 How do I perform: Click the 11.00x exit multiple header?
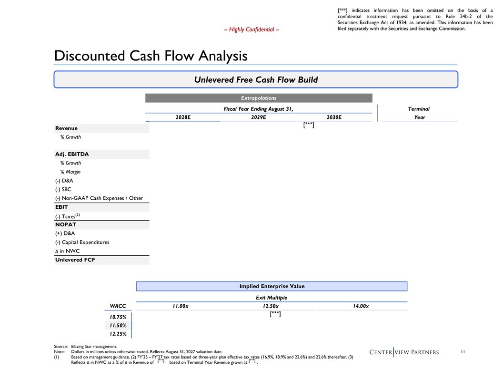[180, 306]
